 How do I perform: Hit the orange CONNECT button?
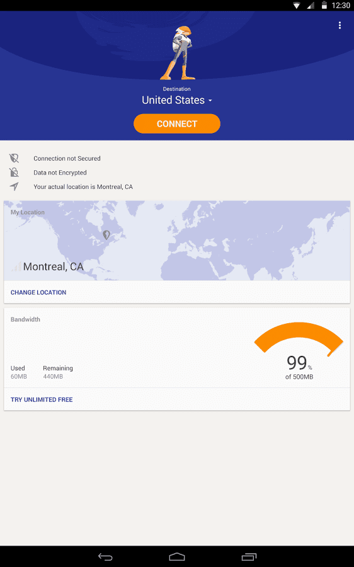(177, 123)
